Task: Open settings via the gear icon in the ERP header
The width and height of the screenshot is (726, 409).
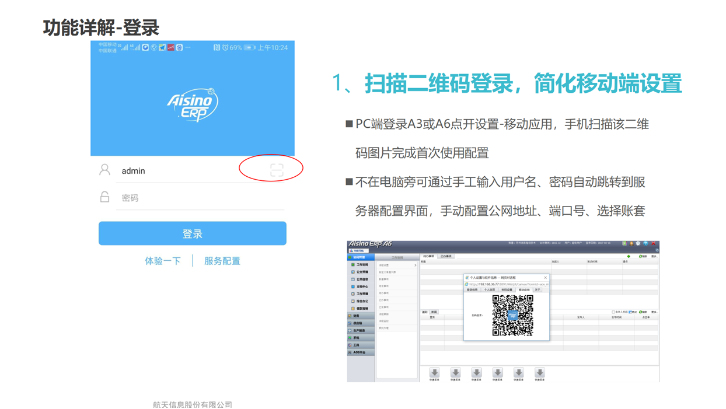Action: 638,243
